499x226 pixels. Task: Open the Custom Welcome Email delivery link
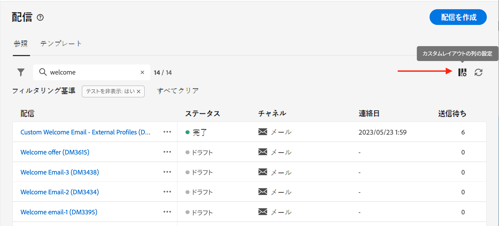click(85, 132)
